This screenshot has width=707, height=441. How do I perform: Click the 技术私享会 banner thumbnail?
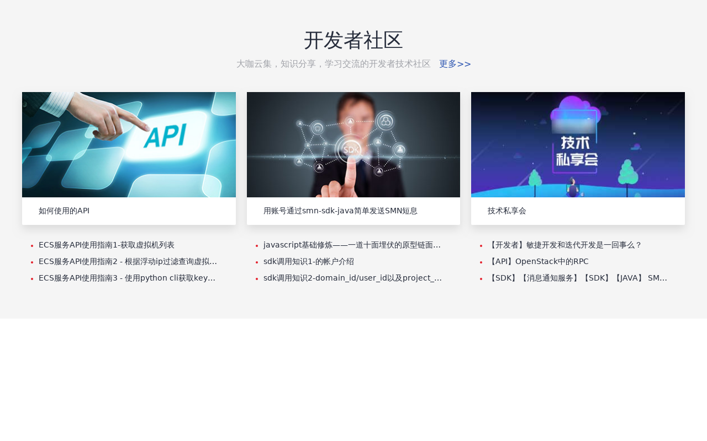tap(578, 144)
